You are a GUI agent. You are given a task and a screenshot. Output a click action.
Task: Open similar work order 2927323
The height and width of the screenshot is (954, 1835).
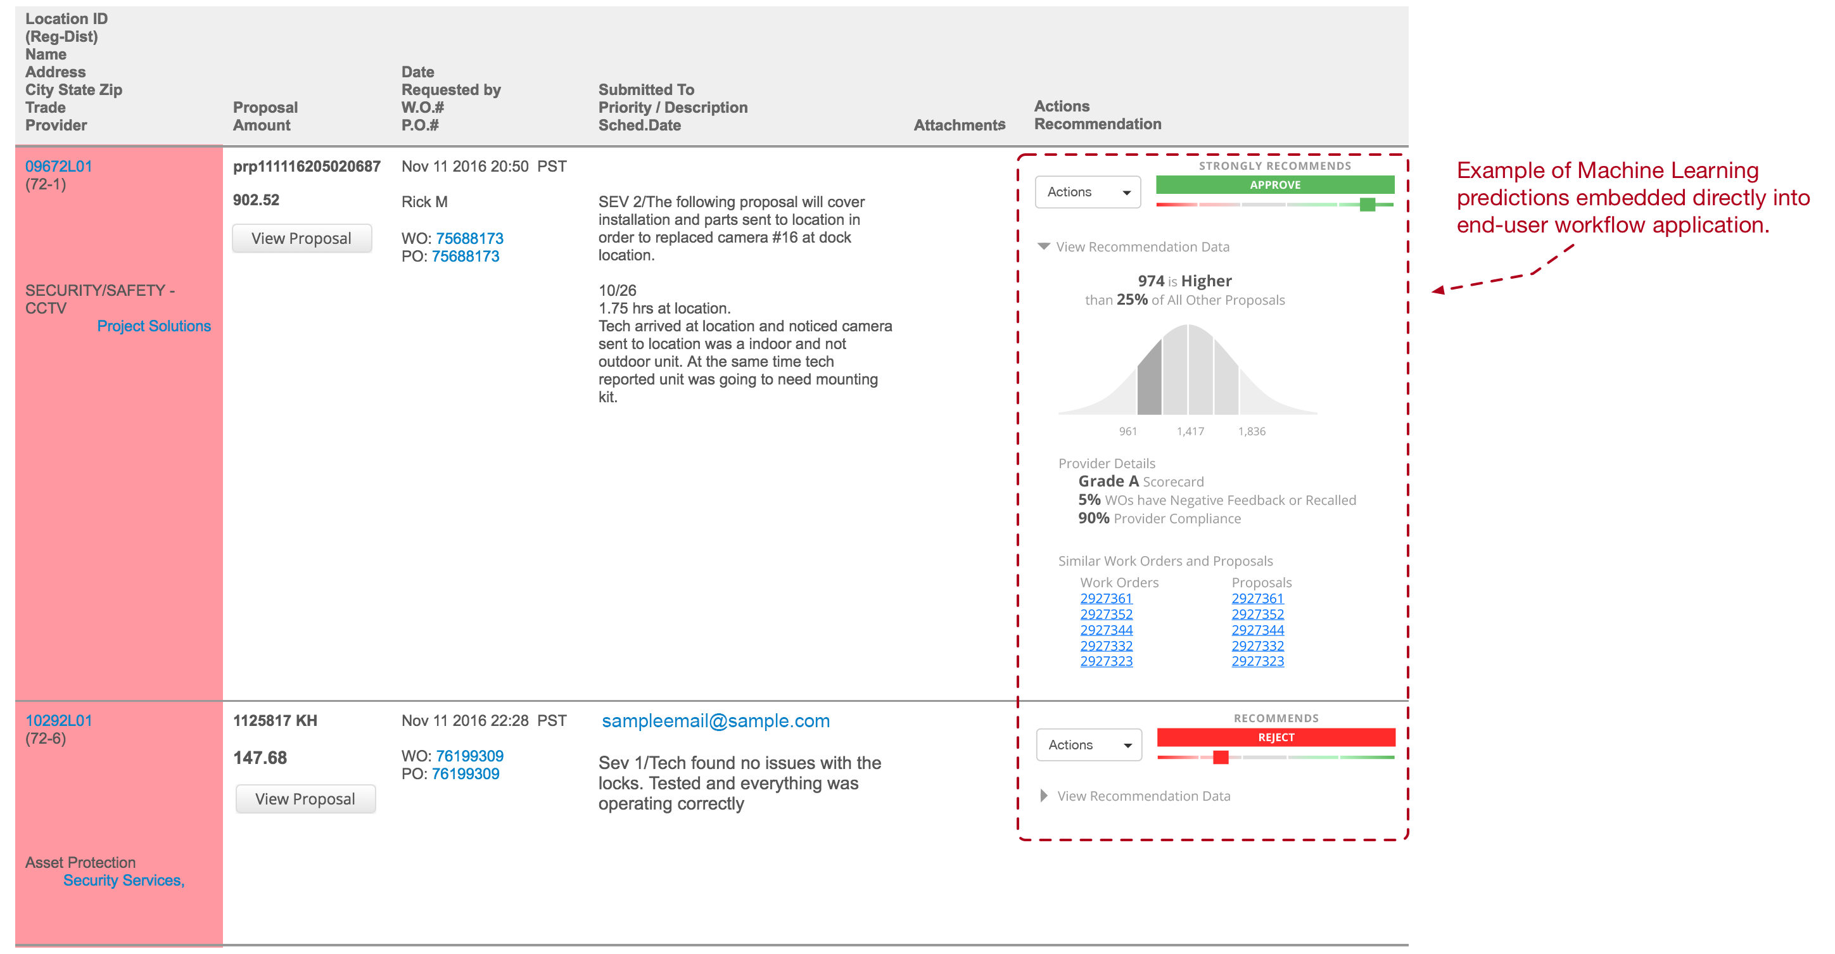[x=1105, y=661]
